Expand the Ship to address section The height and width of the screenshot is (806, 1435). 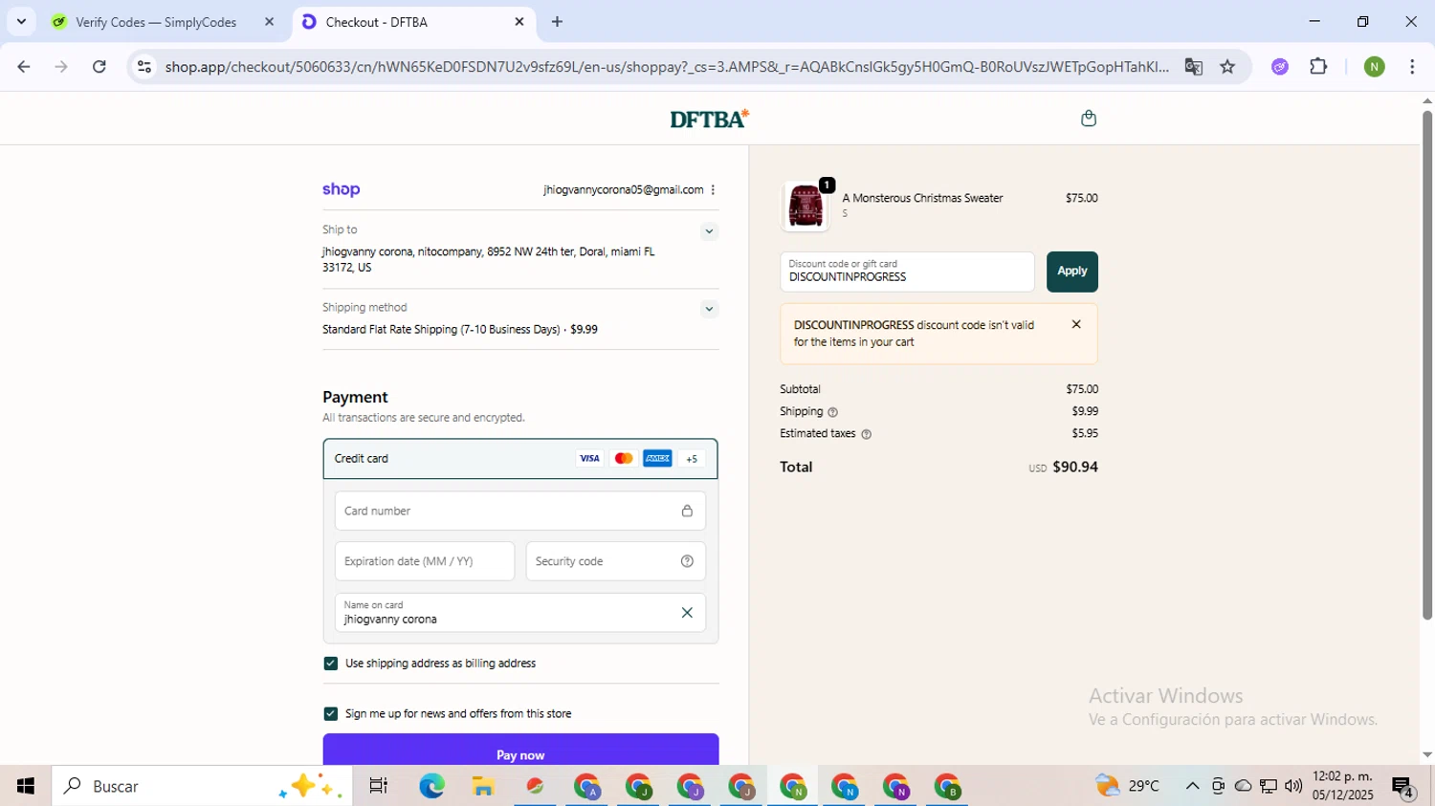(709, 231)
